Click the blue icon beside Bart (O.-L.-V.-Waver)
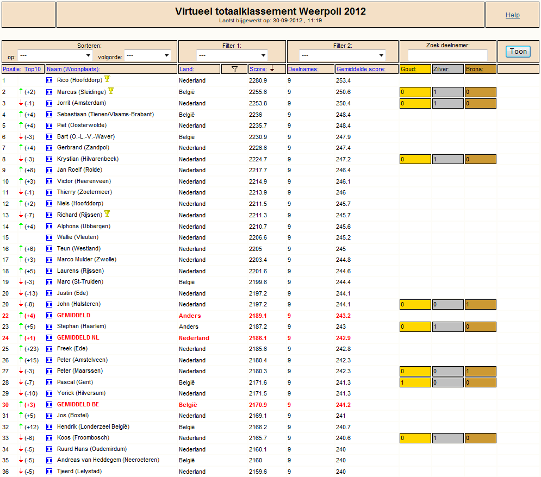This screenshot has height=477, width=541. (49, 137)
